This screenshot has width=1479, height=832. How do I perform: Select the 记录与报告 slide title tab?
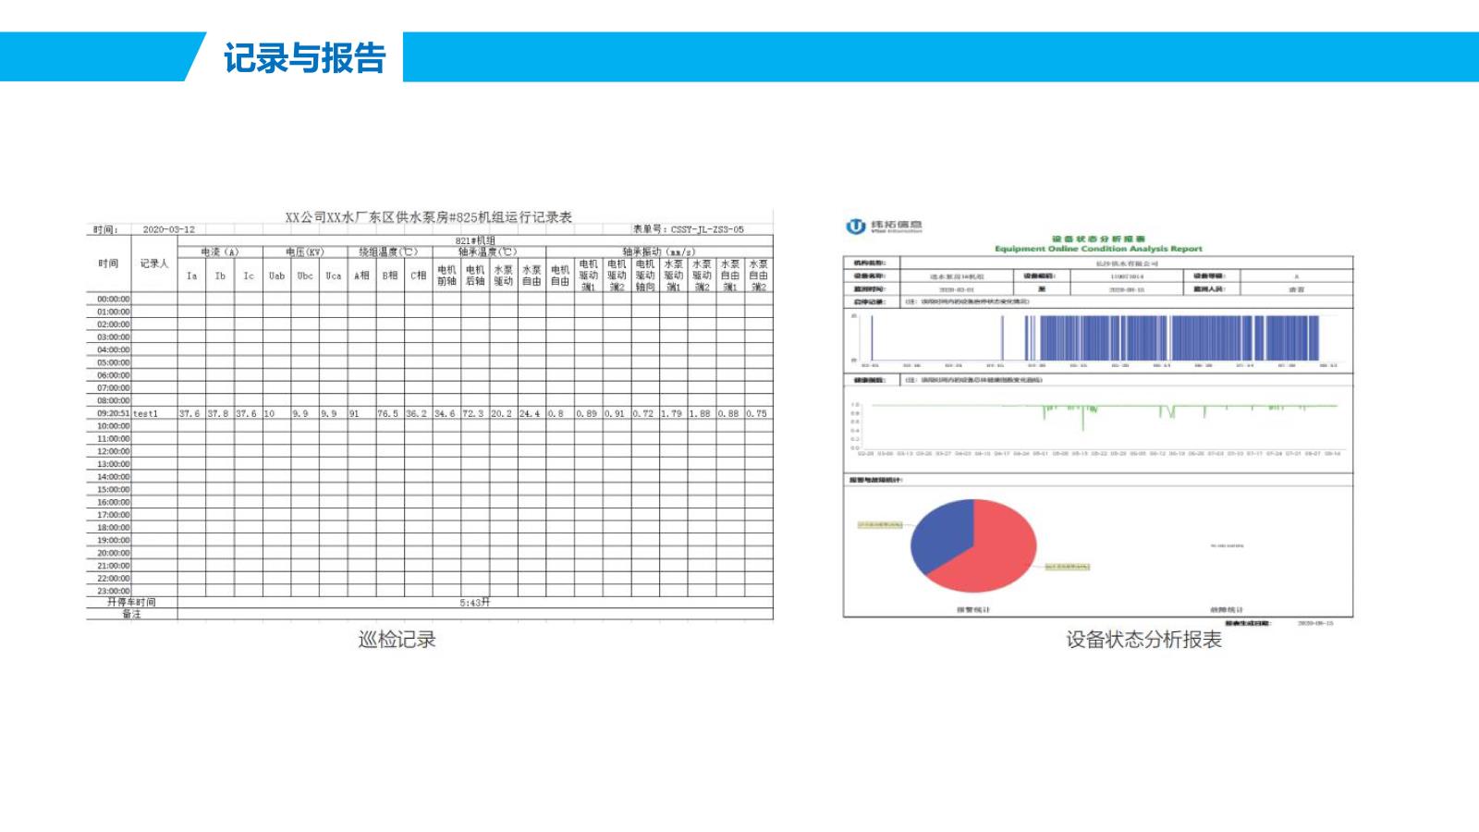(308, 56)
